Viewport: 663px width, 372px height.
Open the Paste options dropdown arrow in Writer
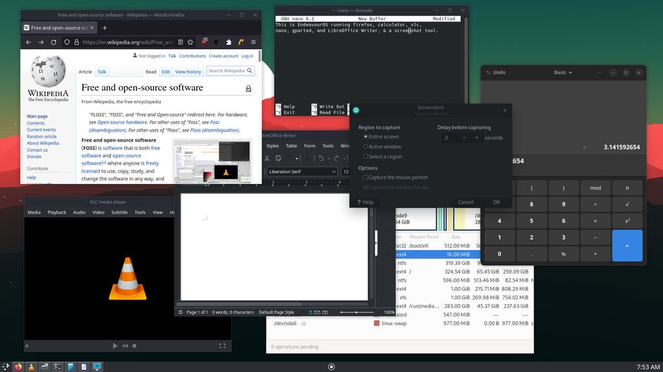pyautogui.click(x=297, y=159)
